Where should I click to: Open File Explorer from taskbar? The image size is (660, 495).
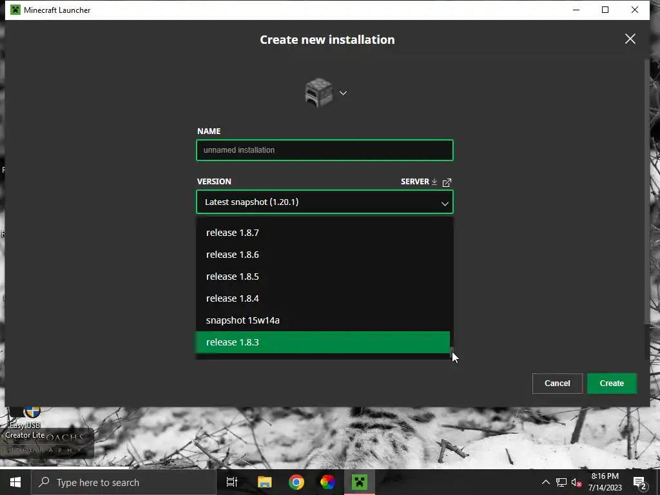265,482
